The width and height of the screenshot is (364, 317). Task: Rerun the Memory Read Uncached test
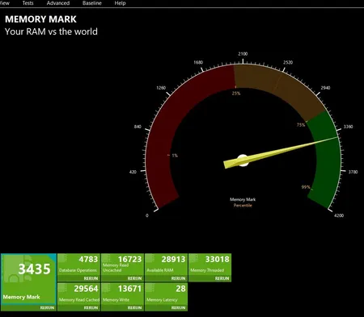tap(134, 278)
